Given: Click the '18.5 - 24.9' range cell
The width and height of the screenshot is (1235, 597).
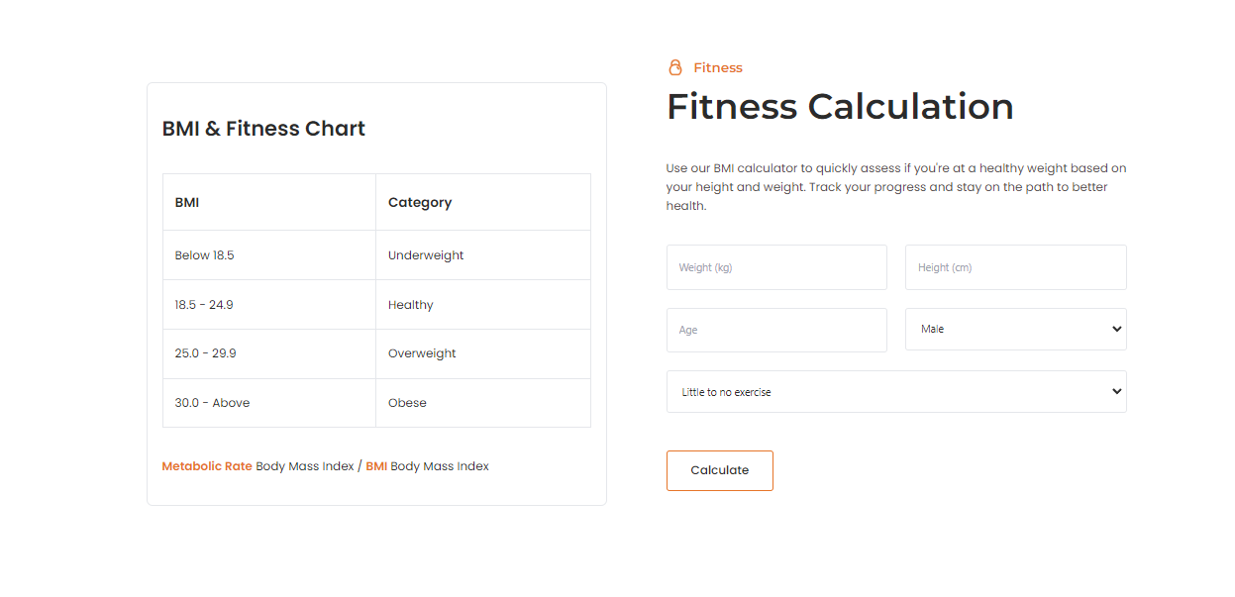Looking at the screenshot, I should (x=204, y=305).
